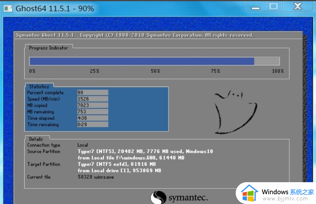The height and width of the screenshot is (204, 316).
Task: Click the Source Partition label
Action: coord(44,151)
